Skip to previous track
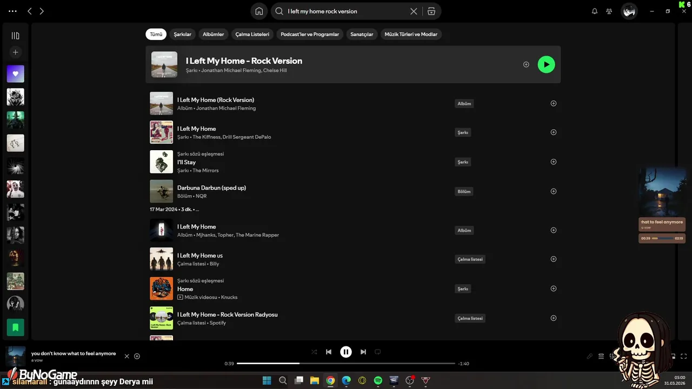Viewport: 692px width, 389px height. click(329, 352)
